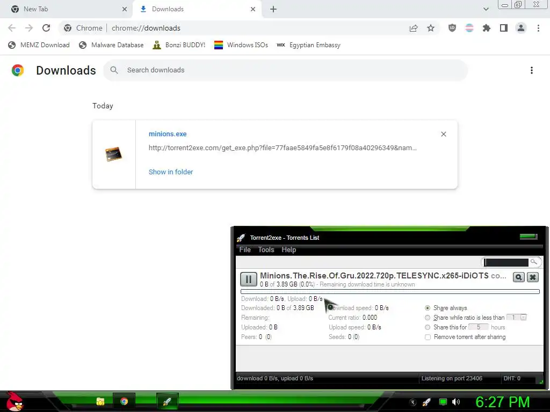
Task: Click the Chrome logo beside Downloads heading
Action: (18, 70)
